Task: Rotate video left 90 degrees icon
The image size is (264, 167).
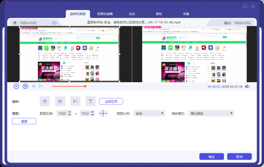Action: pos(44,101)
